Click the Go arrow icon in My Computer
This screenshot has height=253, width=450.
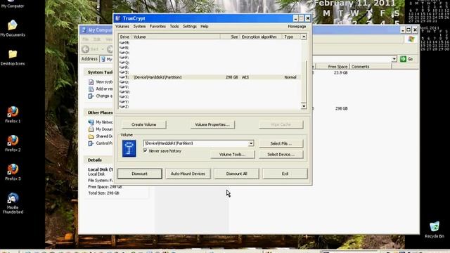tap(403, 59)
